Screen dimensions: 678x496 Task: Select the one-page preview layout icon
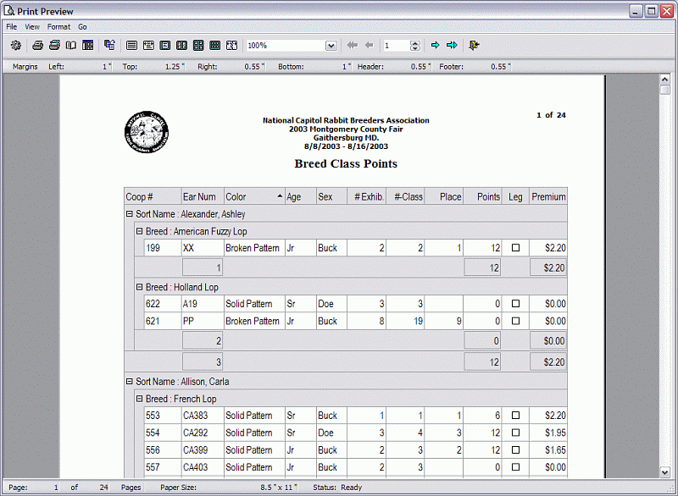tap(165, 46)
